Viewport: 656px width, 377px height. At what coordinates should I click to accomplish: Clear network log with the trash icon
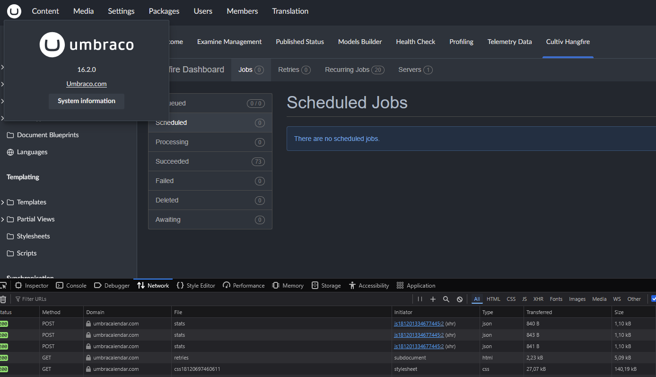tap(3, 299)
